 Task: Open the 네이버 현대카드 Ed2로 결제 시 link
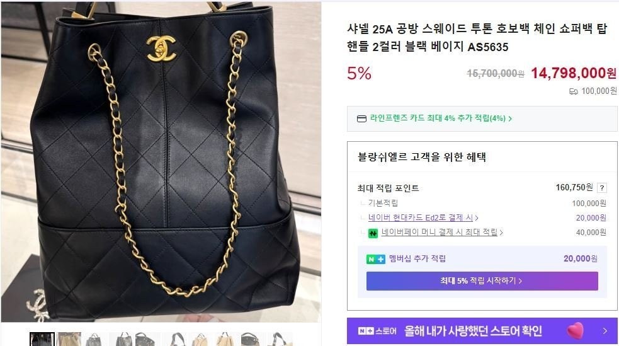point(421,217)
